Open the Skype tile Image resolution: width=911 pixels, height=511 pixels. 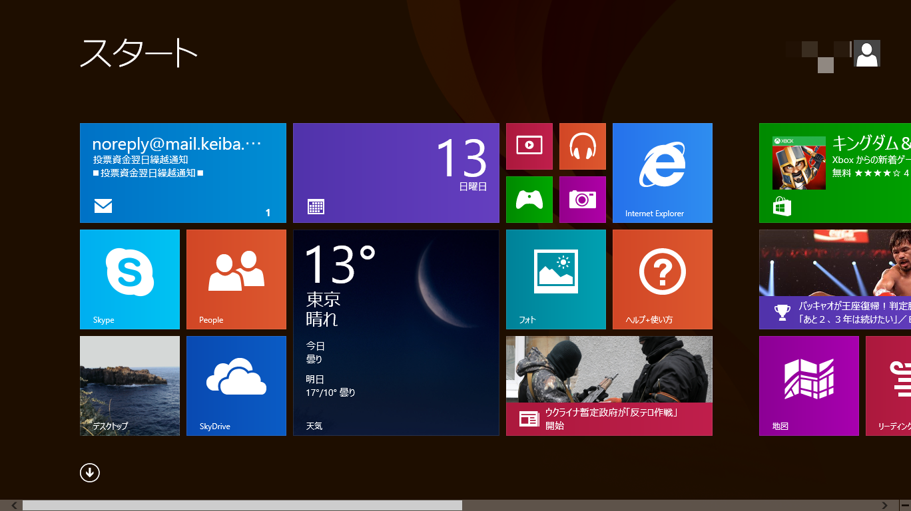130,279
